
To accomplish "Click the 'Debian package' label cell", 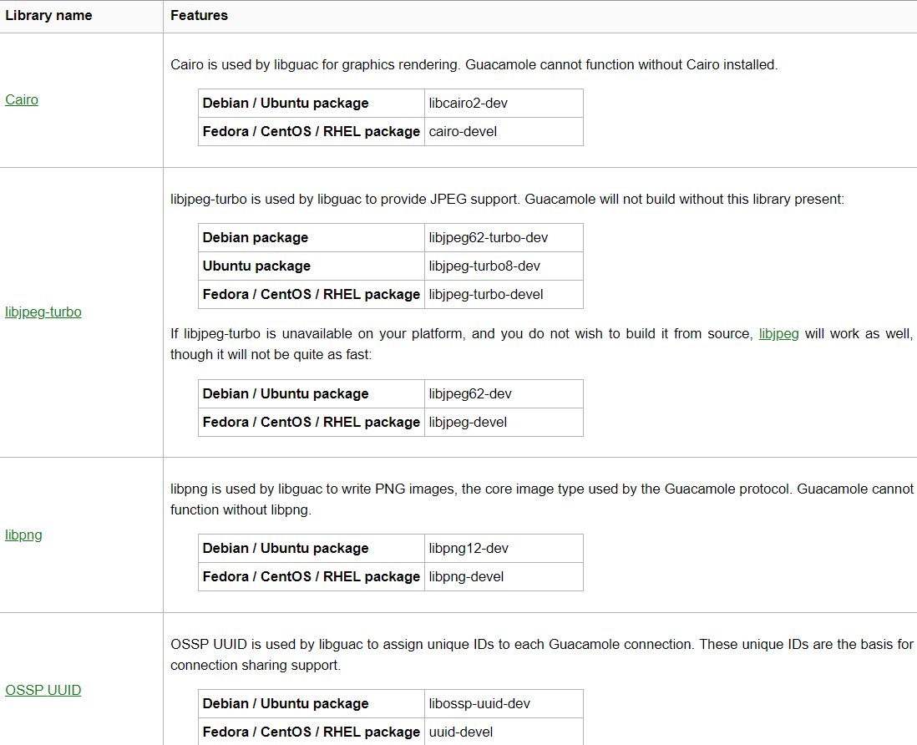I will pos(312,238).
